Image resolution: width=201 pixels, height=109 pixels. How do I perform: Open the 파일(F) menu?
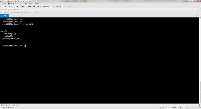(4, 4)
